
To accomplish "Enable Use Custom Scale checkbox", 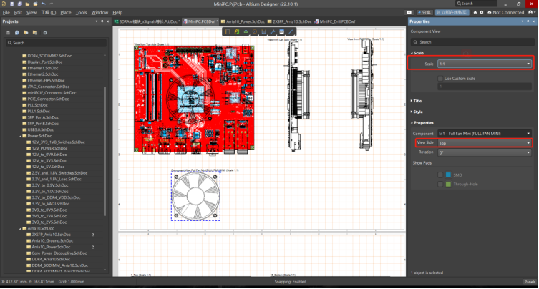I will 441,78.
